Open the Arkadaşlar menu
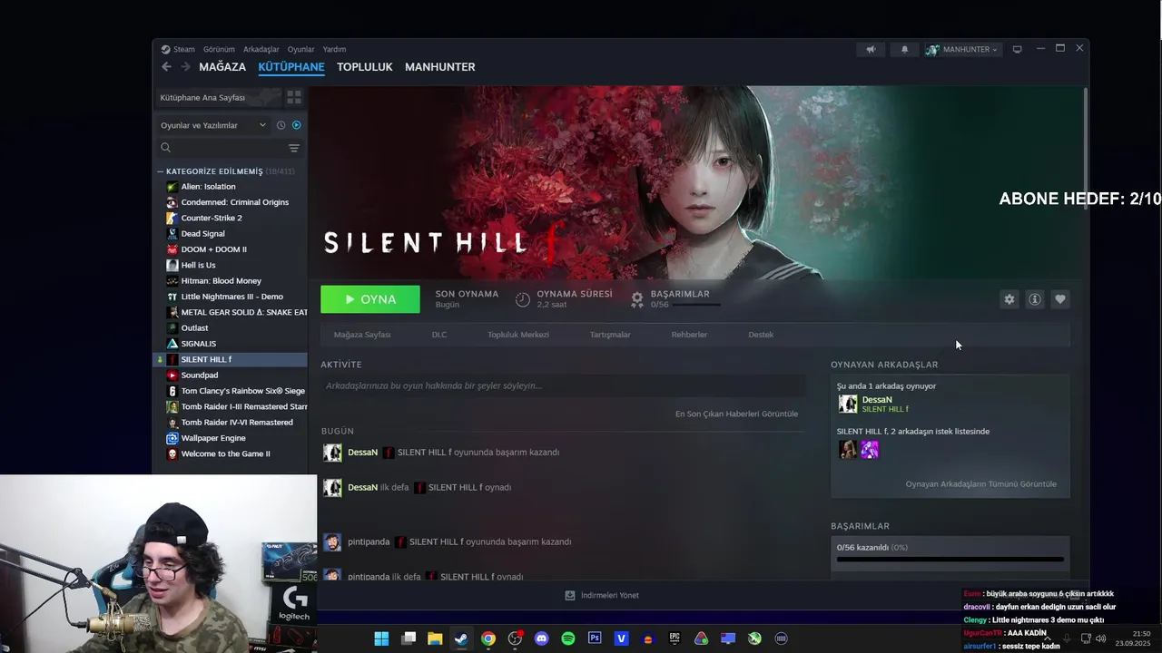Screen dimensions: 1162x653 click(261, 49)
